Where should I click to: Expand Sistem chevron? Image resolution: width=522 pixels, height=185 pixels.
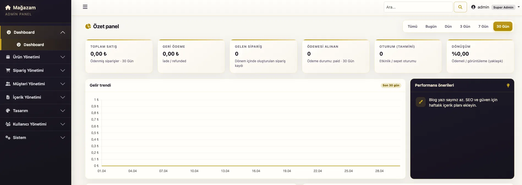tap(63, 138)
